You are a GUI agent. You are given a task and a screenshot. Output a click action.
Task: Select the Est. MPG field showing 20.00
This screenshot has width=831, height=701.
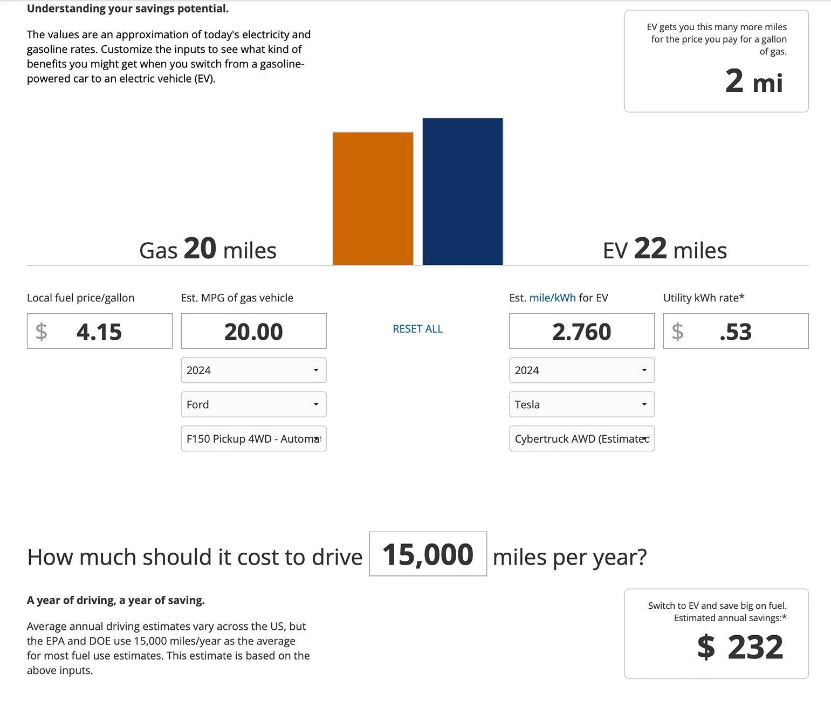(253, 331)
